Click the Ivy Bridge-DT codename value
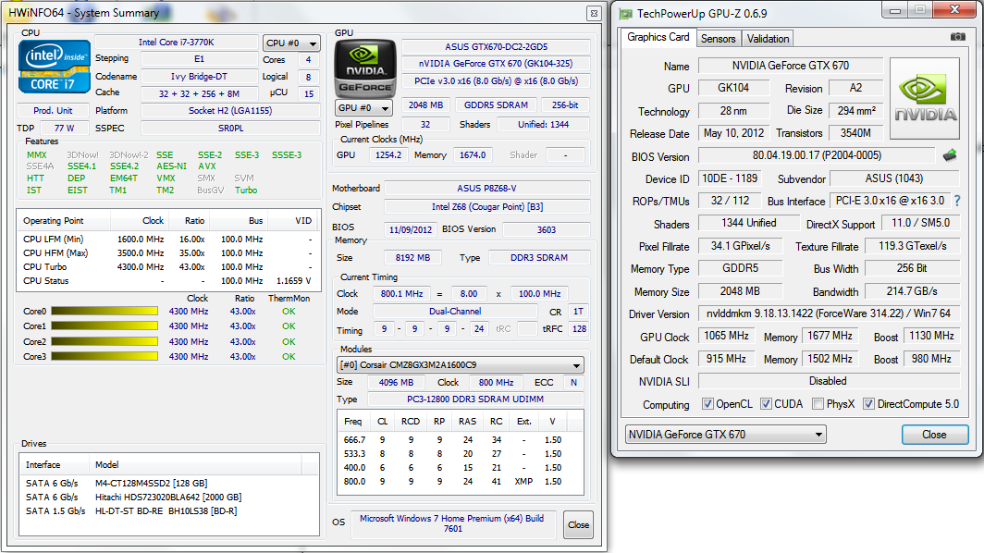This screenshot has height=553, width=984. click(x=199, y=77)
